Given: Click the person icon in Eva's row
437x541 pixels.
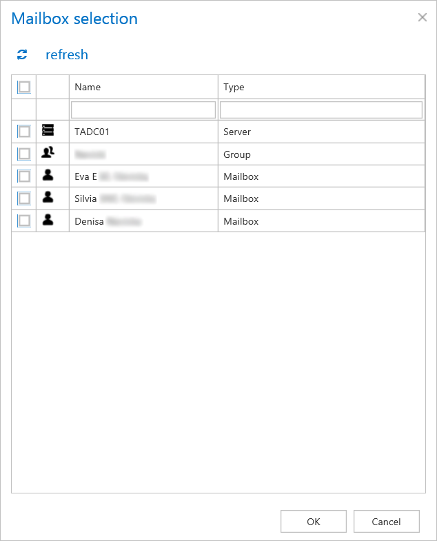Looking at the screenshot, I should tap(48, 176).
